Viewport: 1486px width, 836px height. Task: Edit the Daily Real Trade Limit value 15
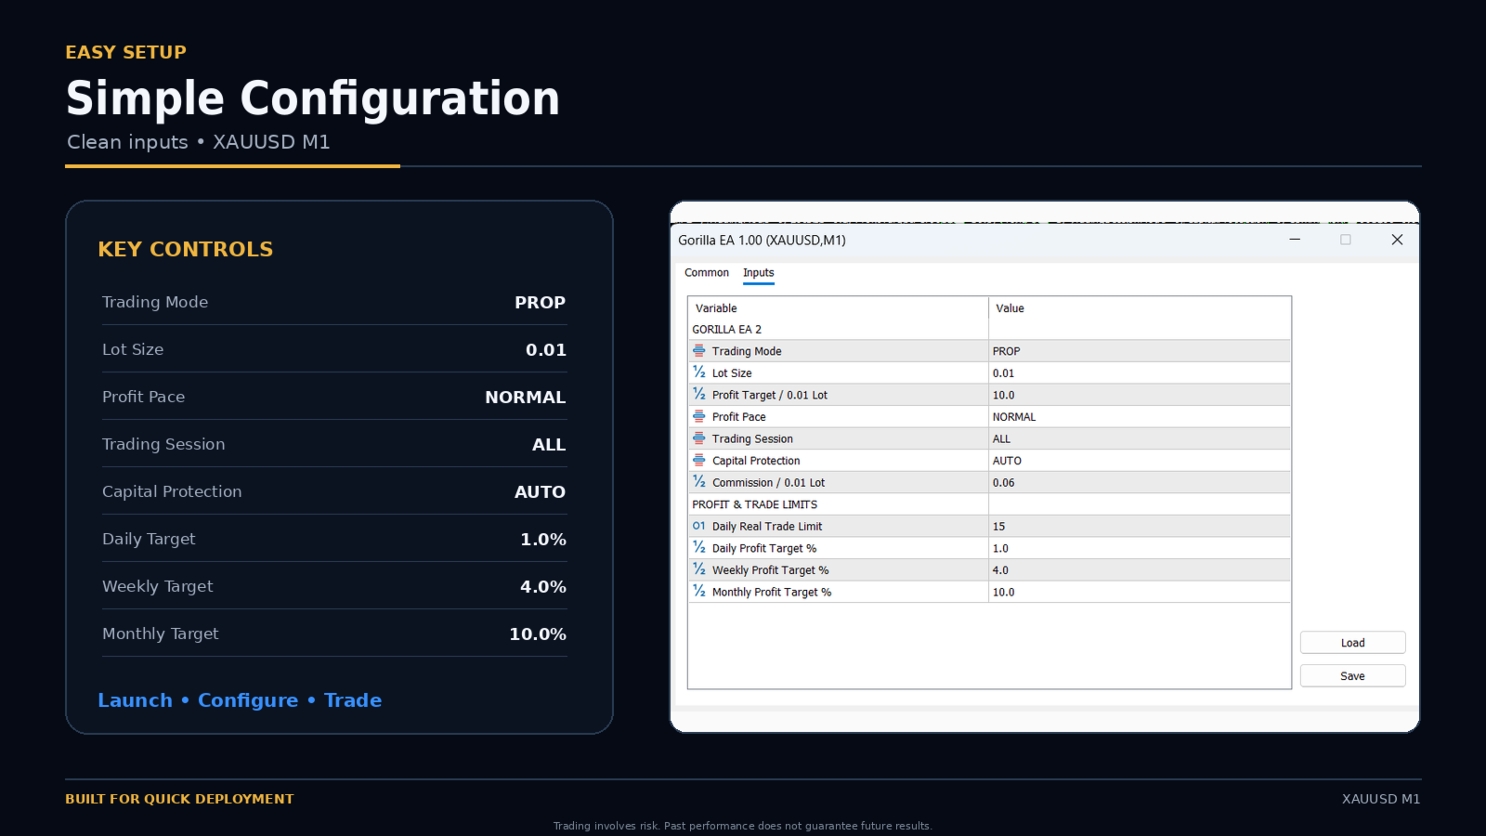tap(1140, 527)
